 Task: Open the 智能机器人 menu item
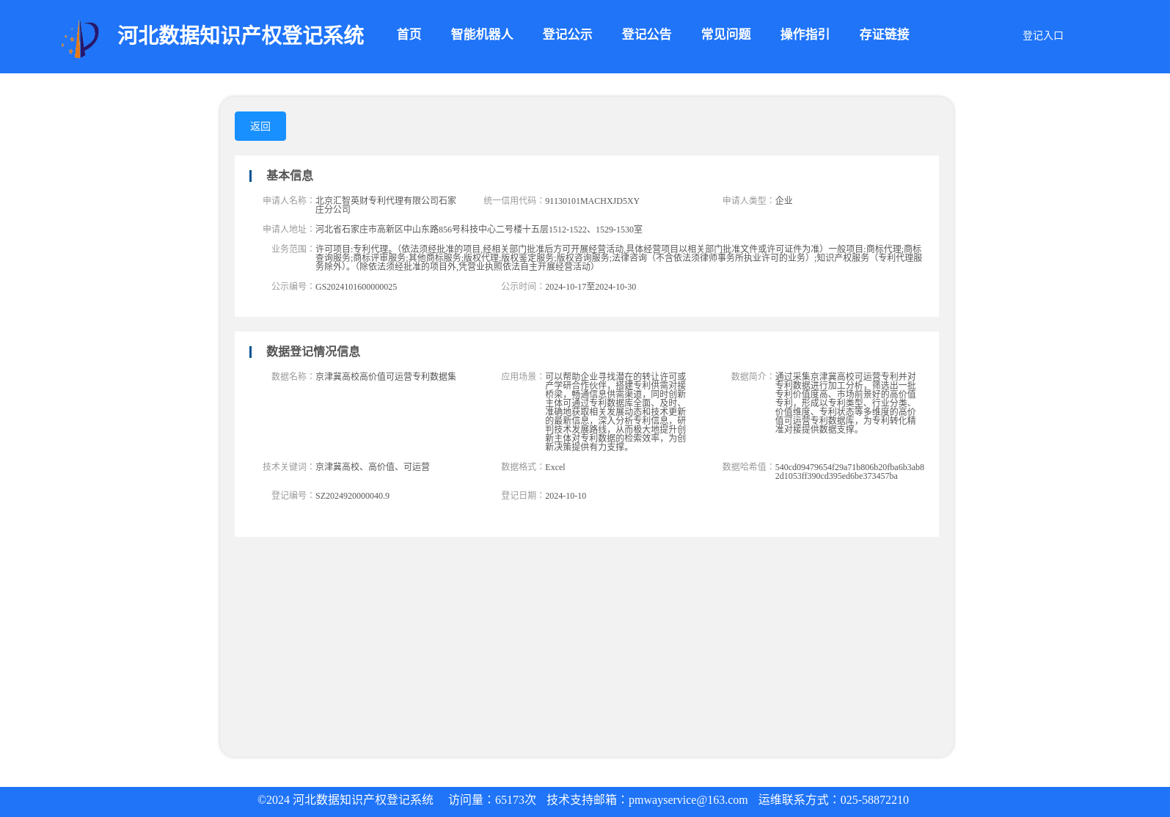(x=482, y=34)
